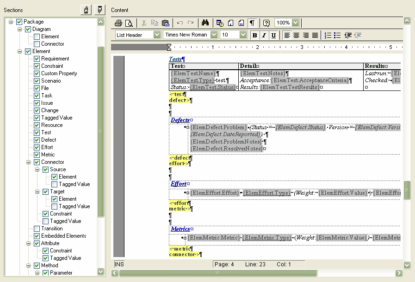Open the List Header style dropdown

(x=157, y=35)
